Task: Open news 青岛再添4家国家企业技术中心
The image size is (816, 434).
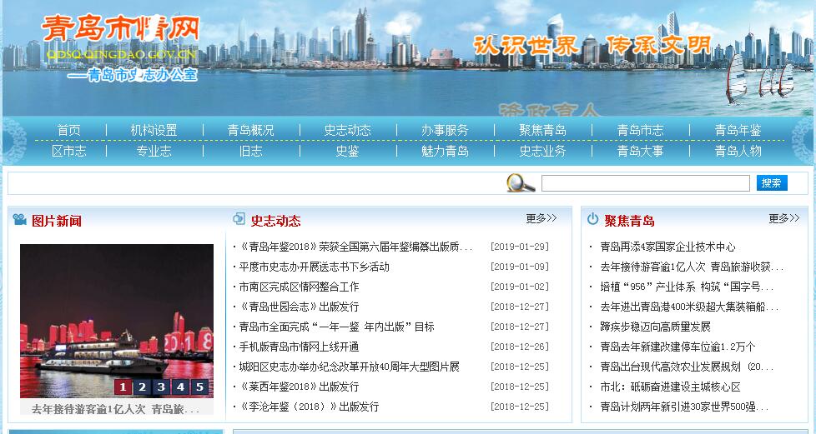Action: (x=667, y=247)
